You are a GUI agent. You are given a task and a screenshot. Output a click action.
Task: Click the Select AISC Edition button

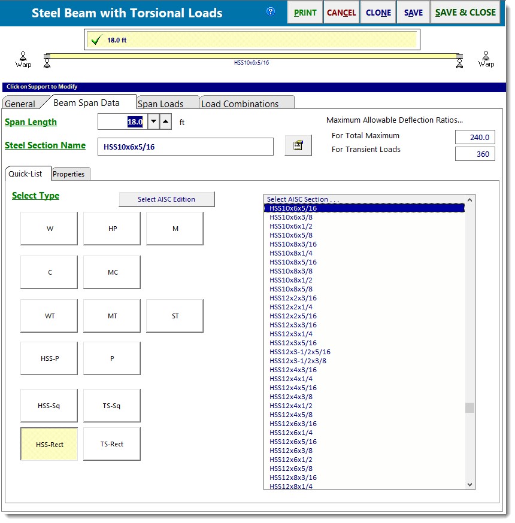click(166, 199)
